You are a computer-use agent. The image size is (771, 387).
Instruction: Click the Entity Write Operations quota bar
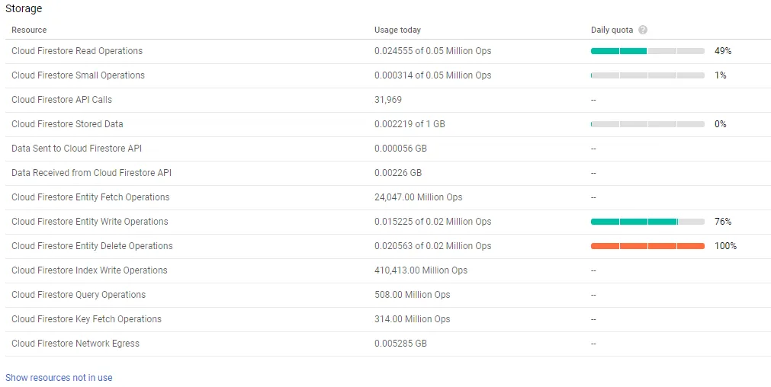[x=647, y=222]
